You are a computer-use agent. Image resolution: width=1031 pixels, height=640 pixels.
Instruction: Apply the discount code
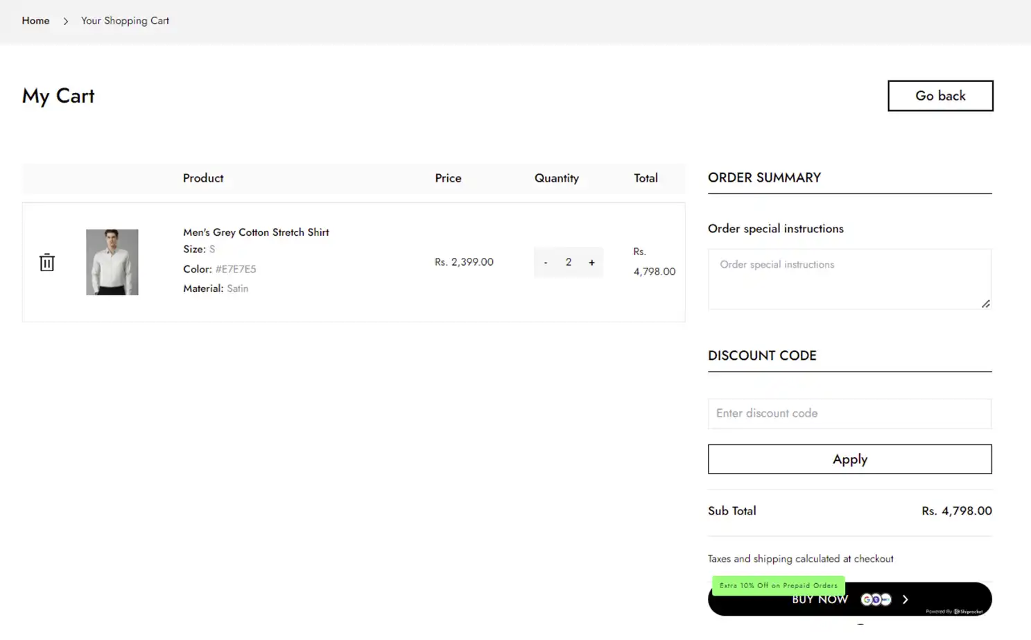click(x=849, y=458)
